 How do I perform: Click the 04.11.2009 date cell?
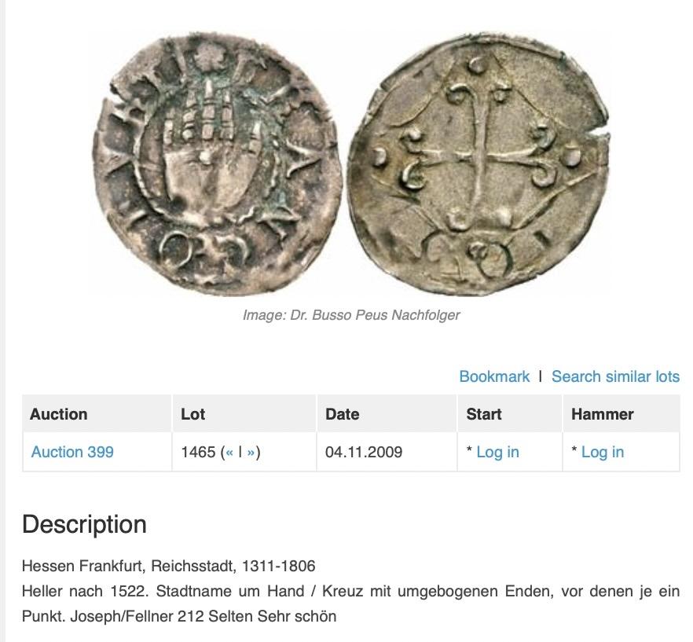pos(364,453)
